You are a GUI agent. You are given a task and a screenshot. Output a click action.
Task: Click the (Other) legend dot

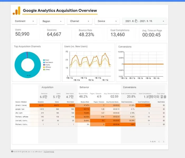(x=44, y=69)
